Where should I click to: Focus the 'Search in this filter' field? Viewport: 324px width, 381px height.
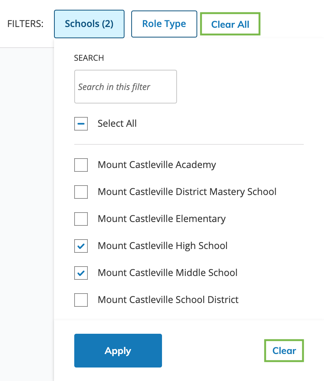click(x=125, y=87)
